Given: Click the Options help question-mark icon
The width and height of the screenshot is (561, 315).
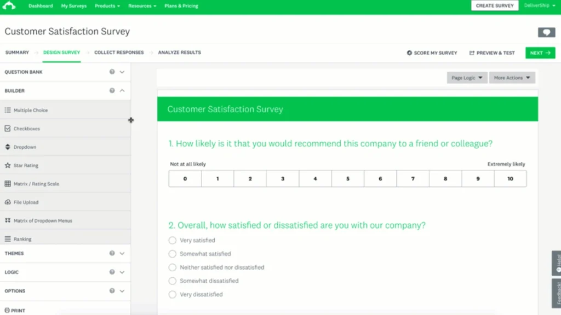Looking at the screenshot, I should point(112,291).
